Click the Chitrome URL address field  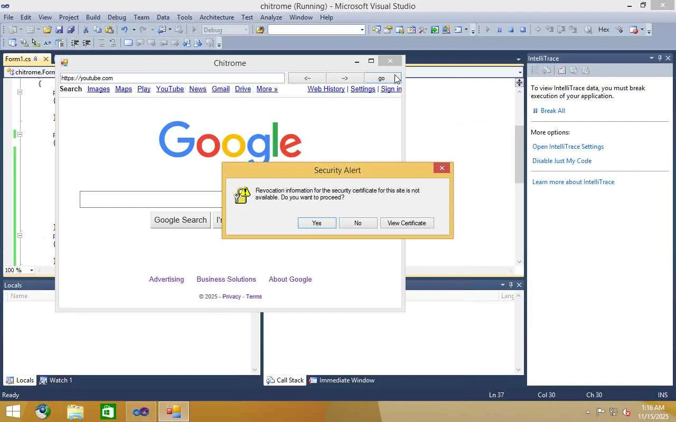pyautogui.click(x=172, y=78)
